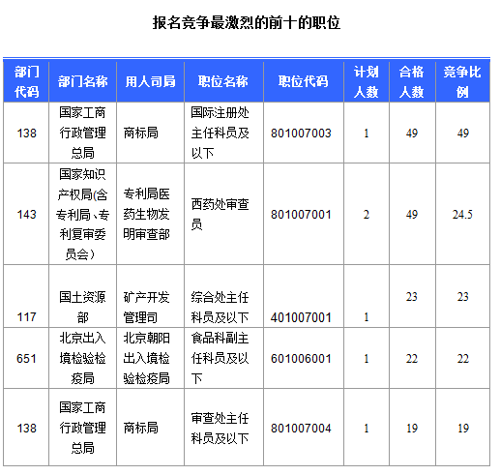Click position code 801007001
The image size is (500, 475).
coord(301,215)
